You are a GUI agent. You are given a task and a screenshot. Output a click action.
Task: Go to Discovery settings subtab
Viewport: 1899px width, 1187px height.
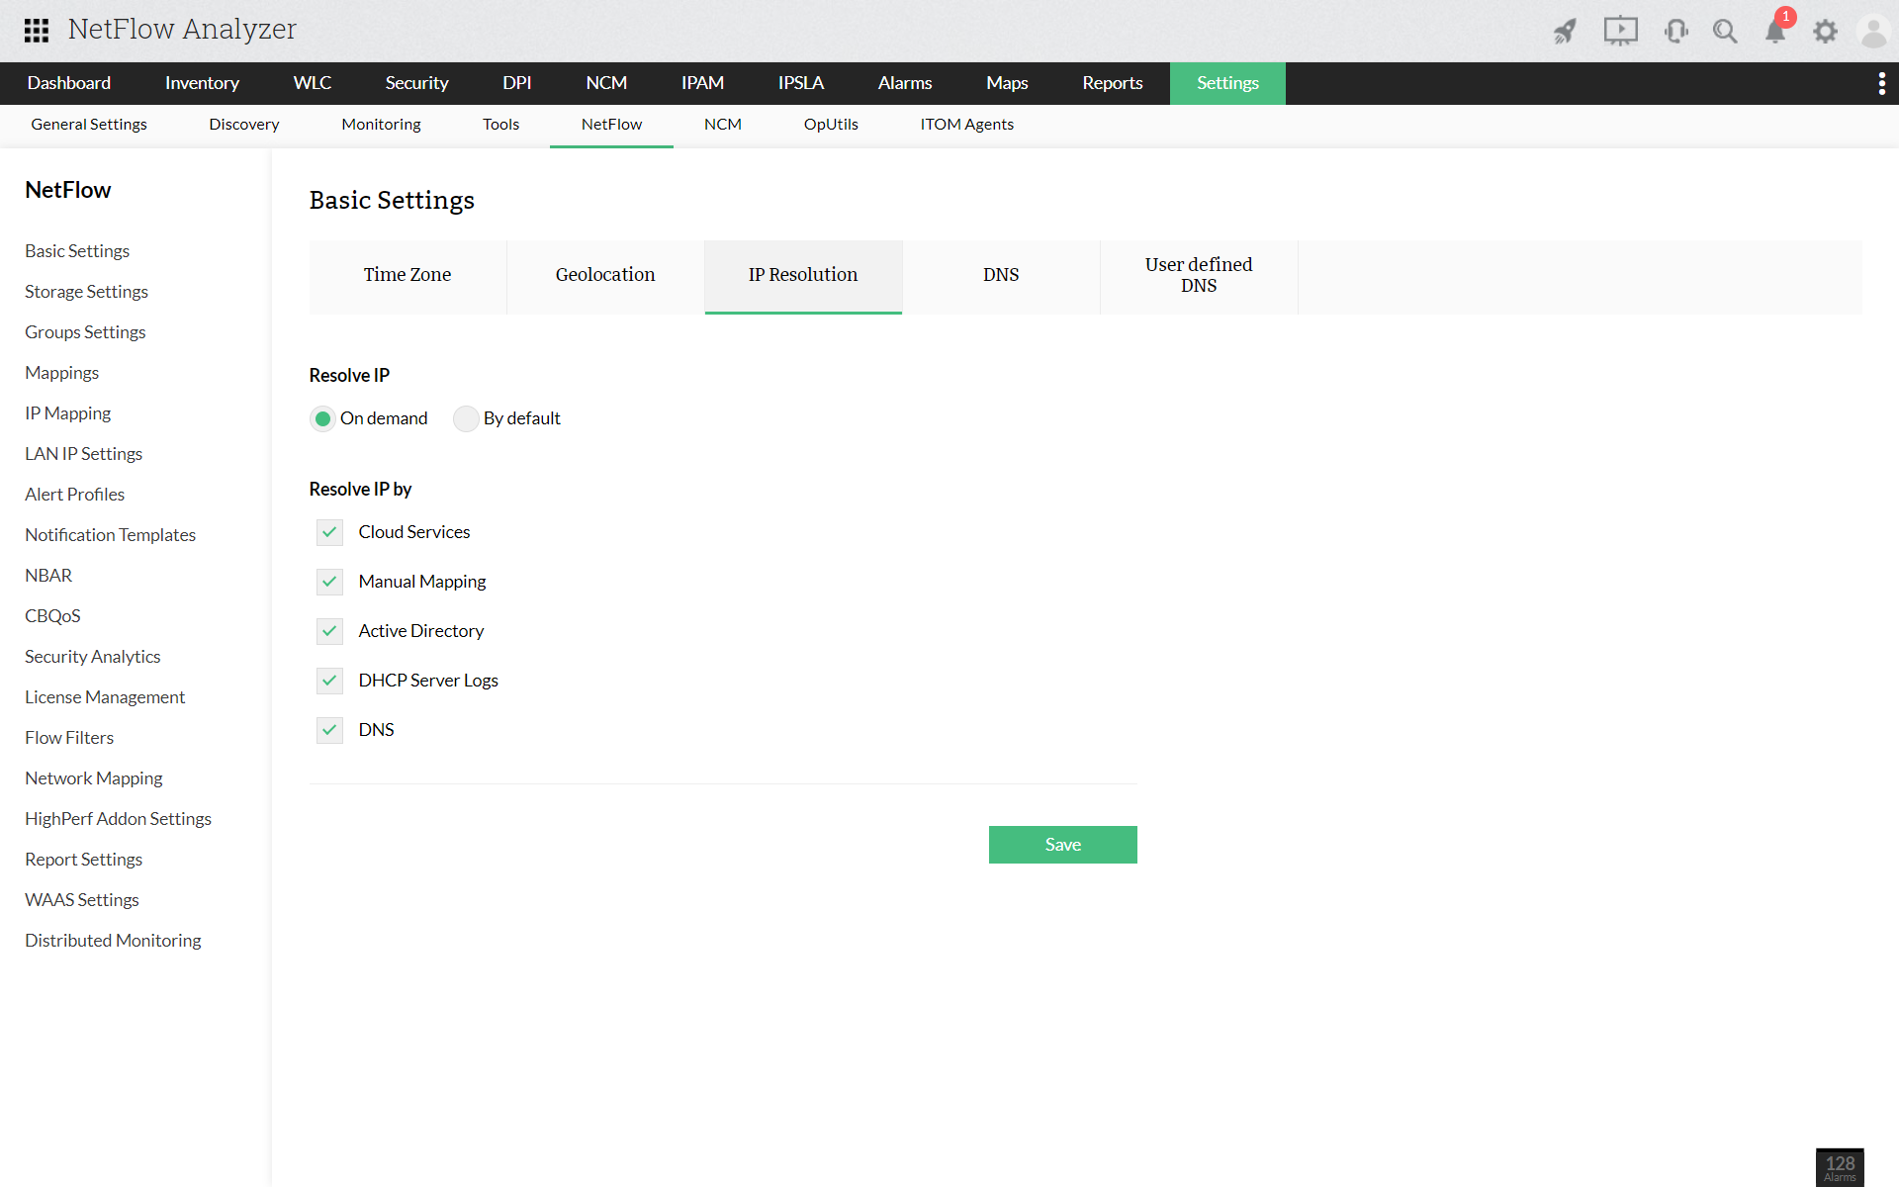pyautogui.click(x=243, y=125)
